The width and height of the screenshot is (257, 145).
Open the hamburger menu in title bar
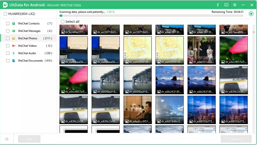coord(235,5)
